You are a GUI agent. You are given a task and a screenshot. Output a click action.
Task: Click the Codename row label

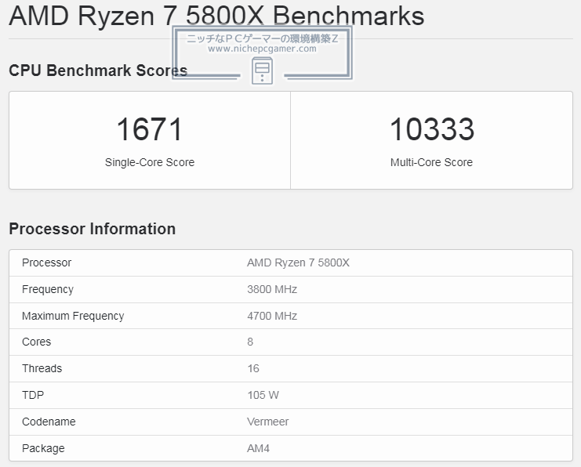(x=49, y=422)
